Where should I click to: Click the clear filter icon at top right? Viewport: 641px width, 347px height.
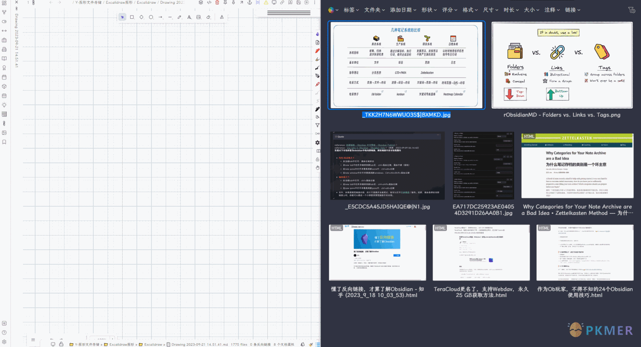click(631, 10)
